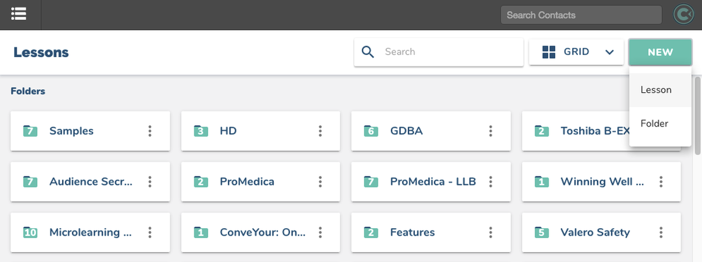Screen dimensions: 702x262
Task: Click the Toshiba B-EX folder icon
Action: tap(542, 131)
